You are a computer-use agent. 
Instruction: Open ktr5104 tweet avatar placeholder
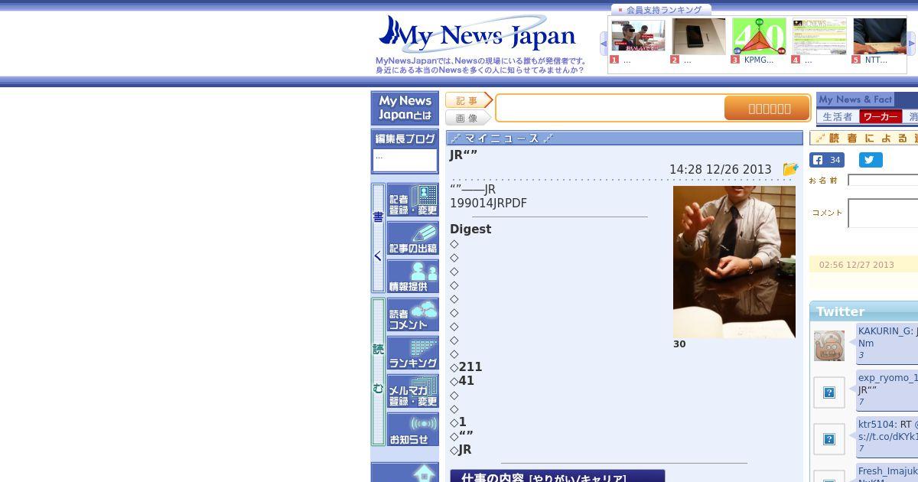point(829,439)
